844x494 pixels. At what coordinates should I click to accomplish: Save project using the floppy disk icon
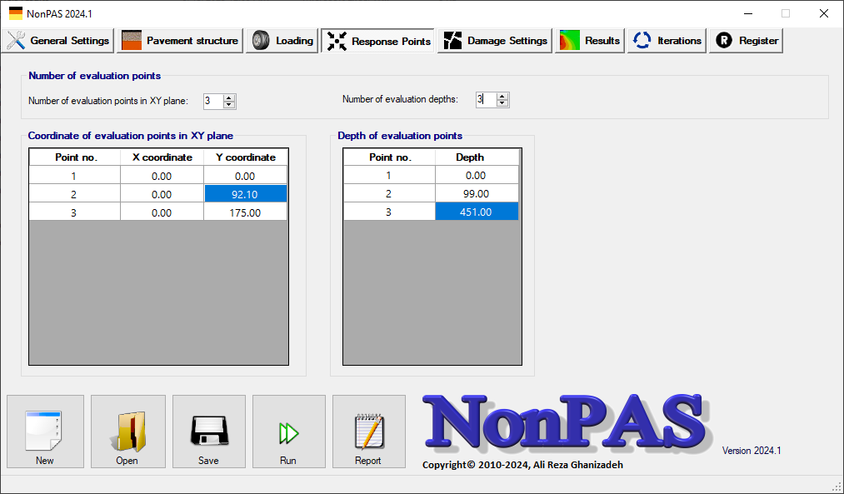coord(208,432)
